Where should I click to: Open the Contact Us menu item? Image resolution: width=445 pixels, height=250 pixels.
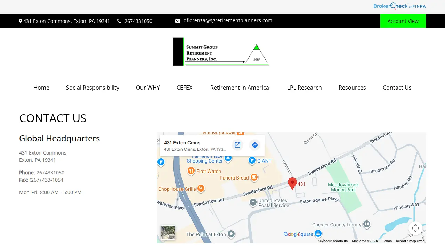point(397,87)
